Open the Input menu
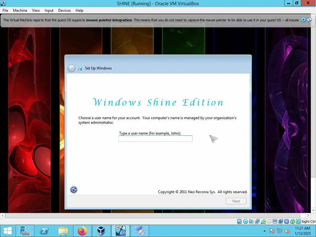Image resolution: width=316 pixels, height=237 pixels. pos(49,10)
